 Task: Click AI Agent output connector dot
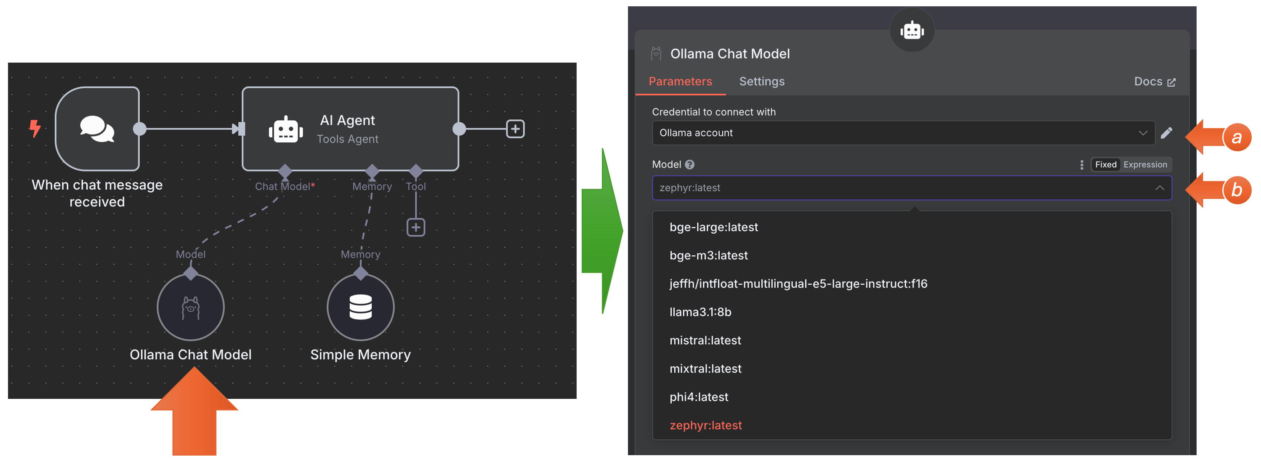pos(459,129)
